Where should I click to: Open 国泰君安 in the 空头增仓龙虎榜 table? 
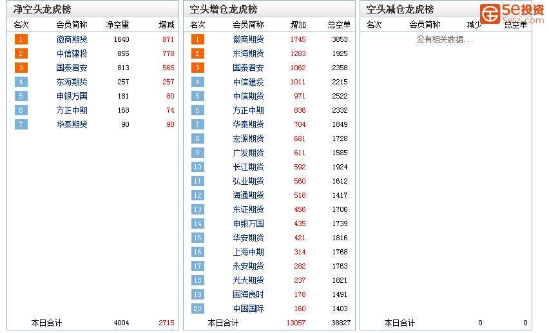(x=248, y=68)
